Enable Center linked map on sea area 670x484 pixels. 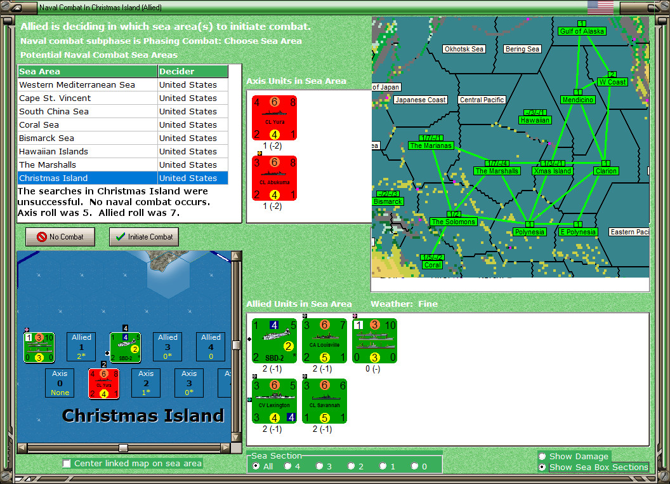[x=67, y=464]
